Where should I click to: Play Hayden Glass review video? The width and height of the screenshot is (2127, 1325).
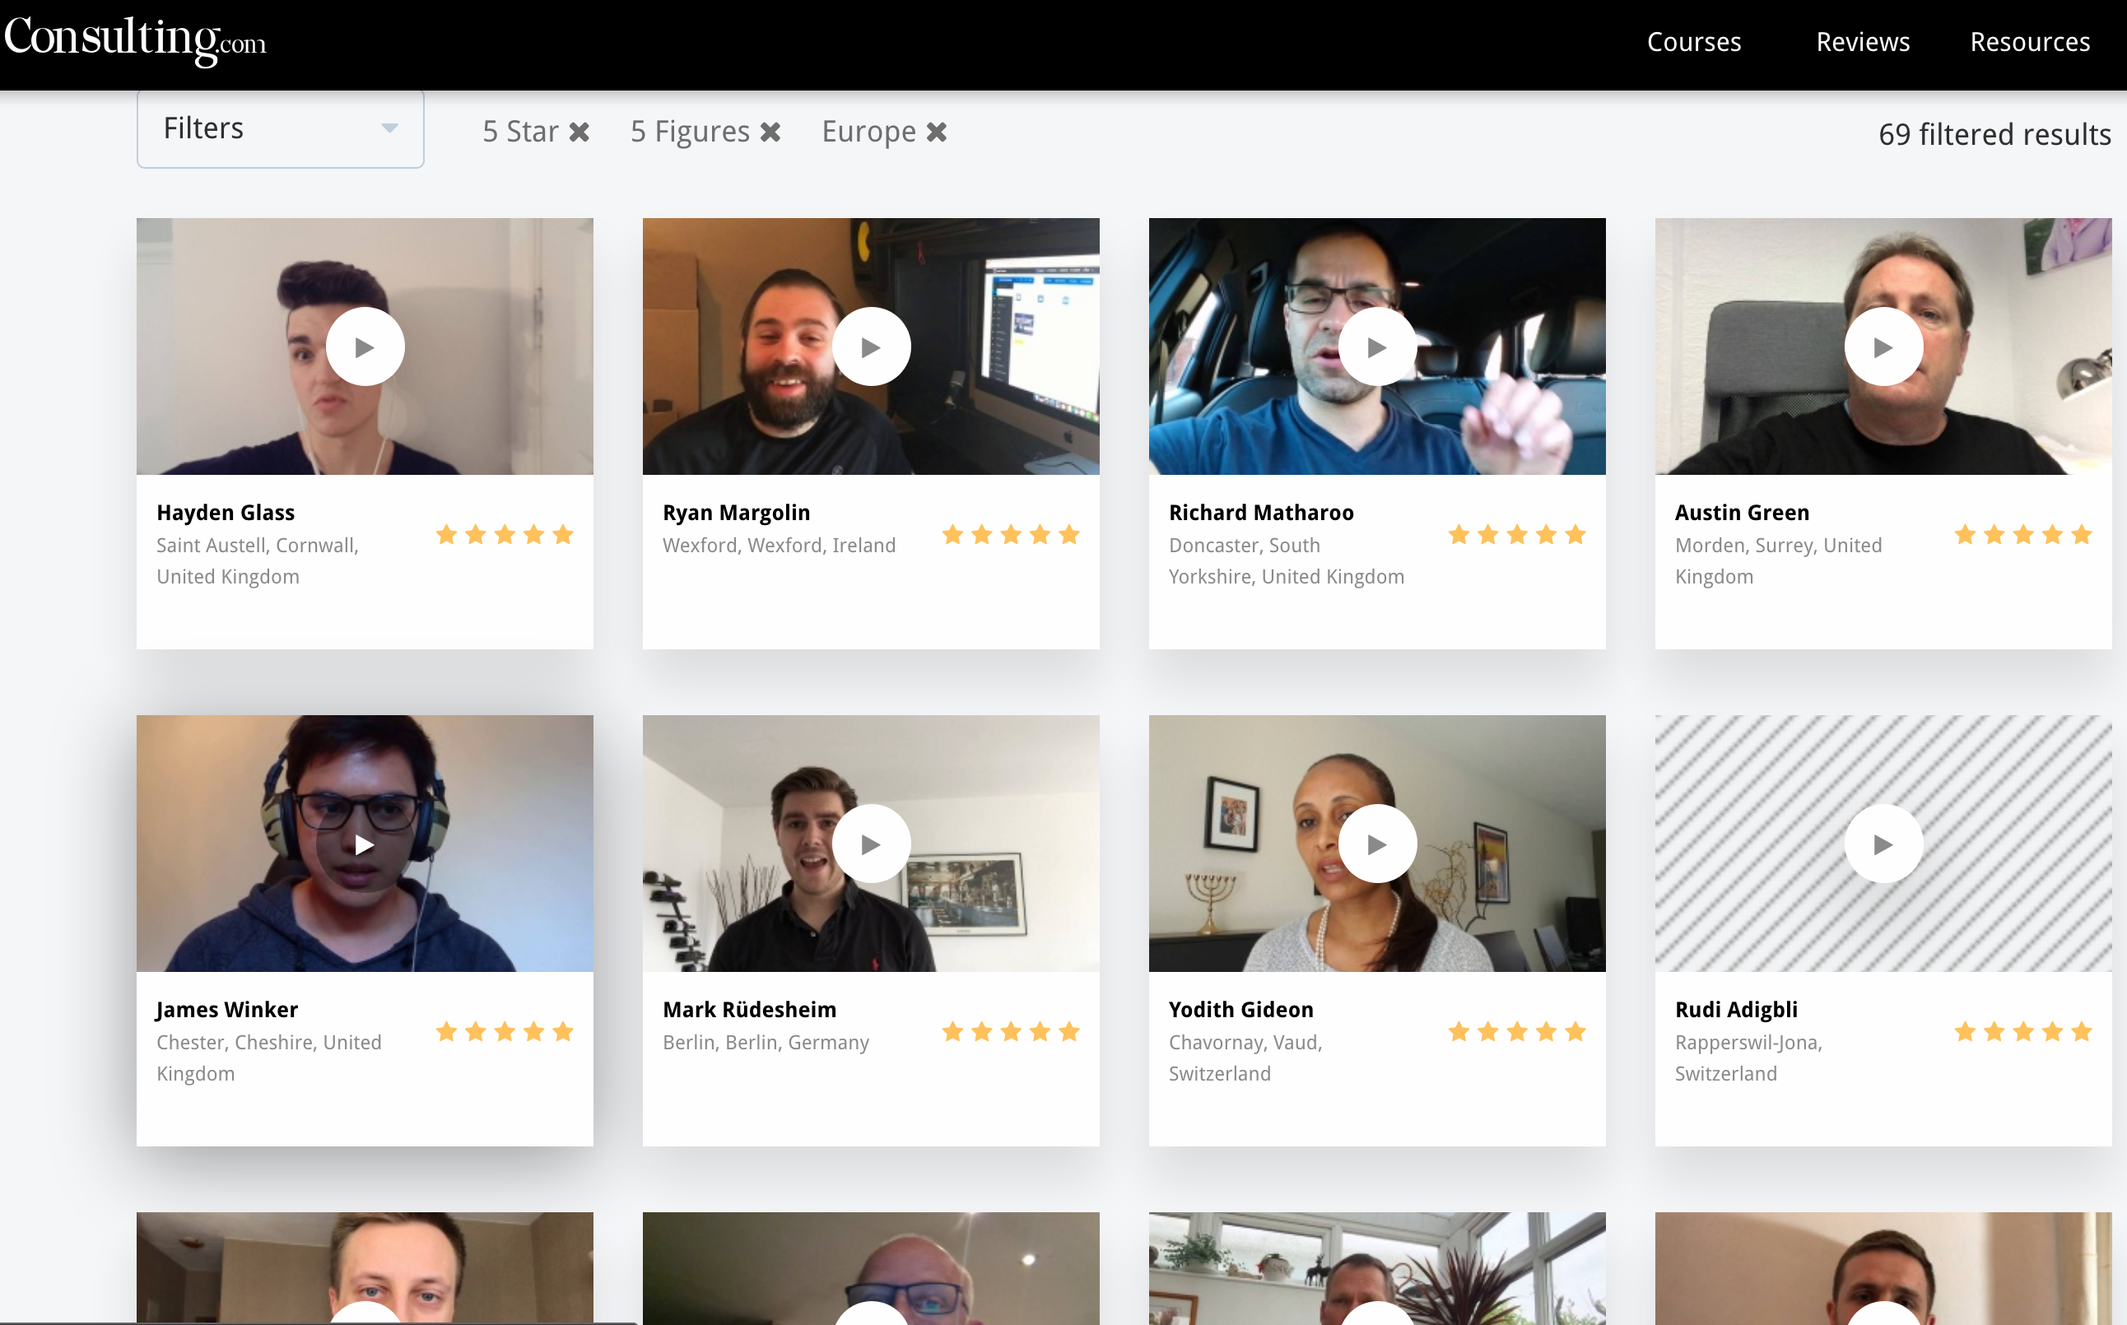pos(365,347)
